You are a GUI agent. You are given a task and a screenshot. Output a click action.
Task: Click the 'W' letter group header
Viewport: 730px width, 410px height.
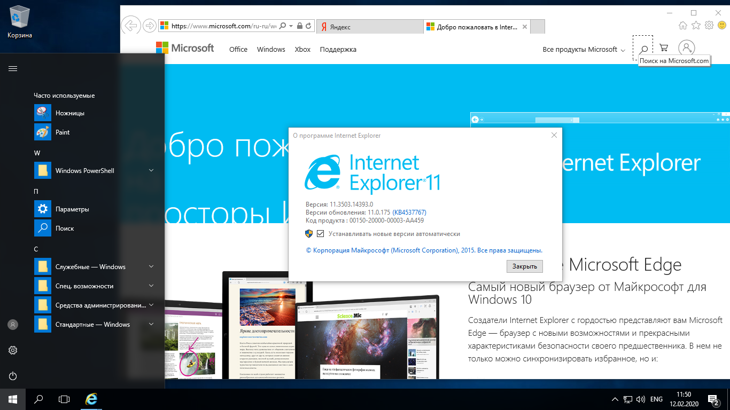(x=37, y=153)
